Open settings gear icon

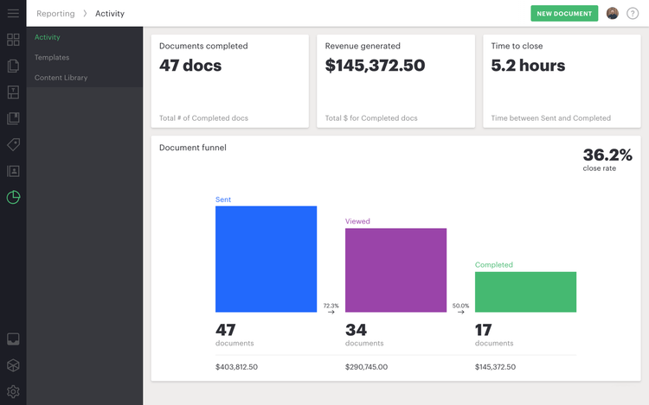click(13, 391)
